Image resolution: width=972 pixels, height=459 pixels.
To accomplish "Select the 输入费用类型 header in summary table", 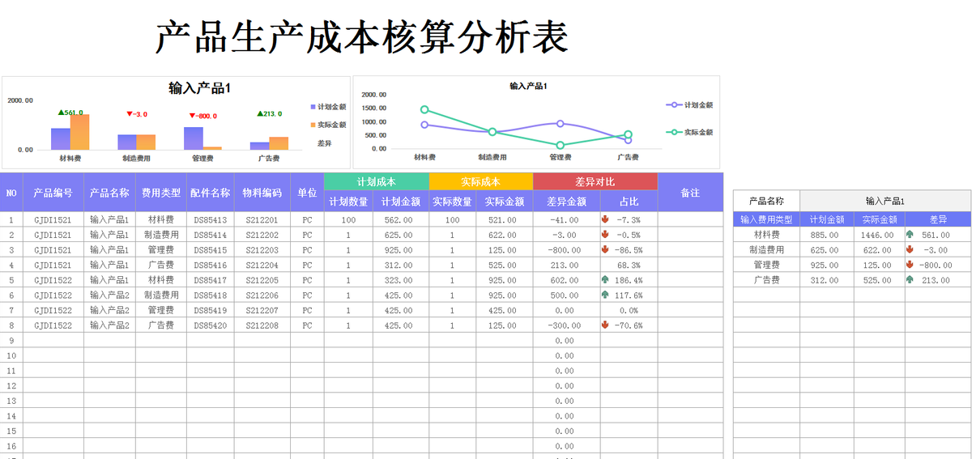I will tap(766, 219).
